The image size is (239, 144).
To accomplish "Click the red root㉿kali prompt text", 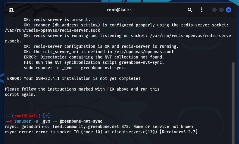I will tap(26, 116).
